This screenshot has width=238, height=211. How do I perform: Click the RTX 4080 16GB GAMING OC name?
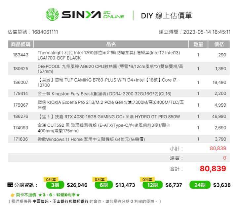[109, 117]
